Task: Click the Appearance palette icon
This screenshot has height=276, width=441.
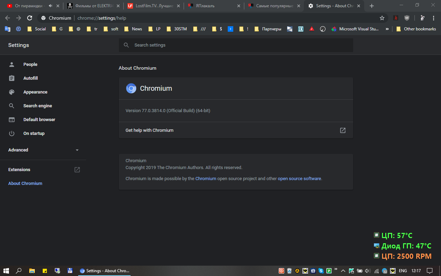Action: pyautogui.click(x=12, y=92)
